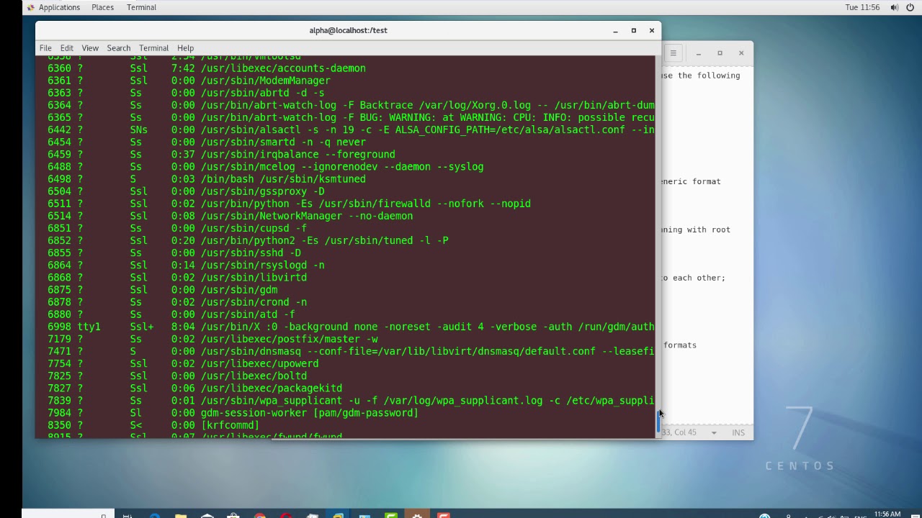
Task: Click the abrt-watch-log BUG: WARNING line
Action: [351, 117]
